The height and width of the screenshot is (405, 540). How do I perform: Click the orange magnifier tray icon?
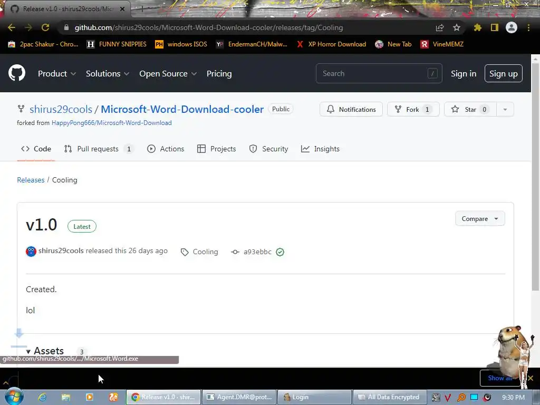(461, 398)
